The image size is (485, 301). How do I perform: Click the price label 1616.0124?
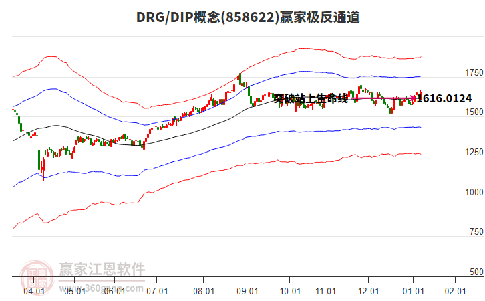coord(444,98)
